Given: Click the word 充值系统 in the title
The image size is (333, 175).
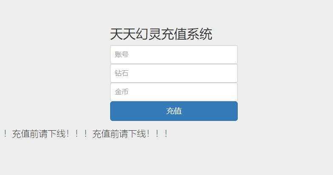Looking at the screenshot, I should pyautogui.click(x=187, y=34).
